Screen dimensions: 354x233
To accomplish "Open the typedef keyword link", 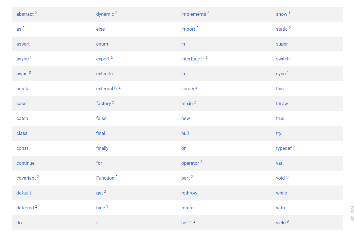I will click(x=284, y=148).
